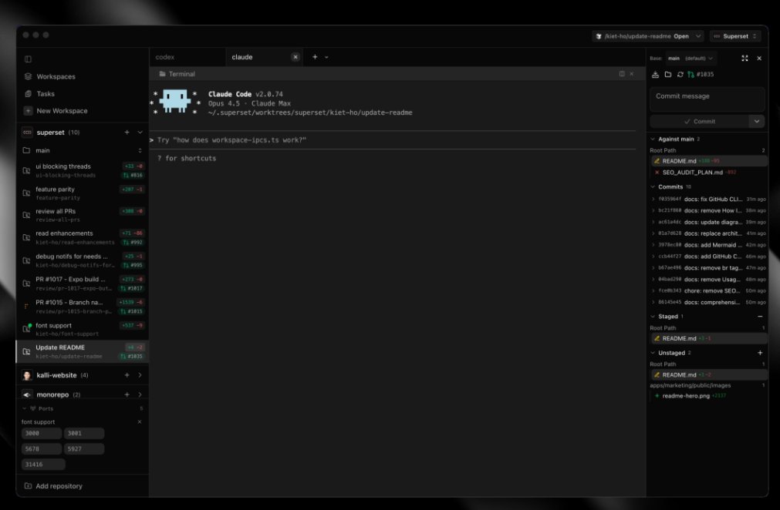Screen dimensions: 780x510
Task: Open the PR #1017 Expo build workspace
Action: 82,283
